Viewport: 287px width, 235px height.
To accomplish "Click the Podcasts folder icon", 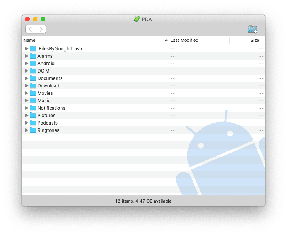I will 33,123.
